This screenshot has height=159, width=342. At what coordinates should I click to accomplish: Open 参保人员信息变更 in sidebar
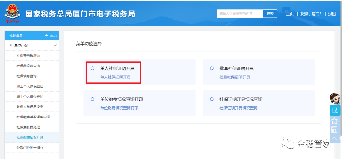pos(32,107)
